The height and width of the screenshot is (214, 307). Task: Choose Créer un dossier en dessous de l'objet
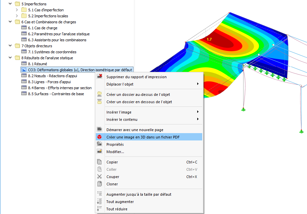pos(149,102)
